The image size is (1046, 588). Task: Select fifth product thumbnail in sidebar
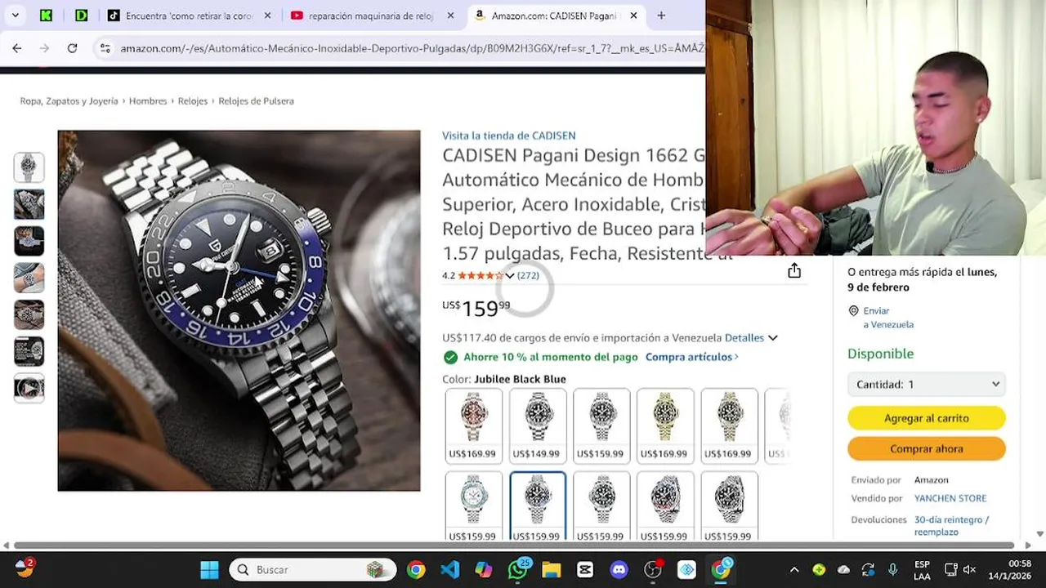pos(29,314)
